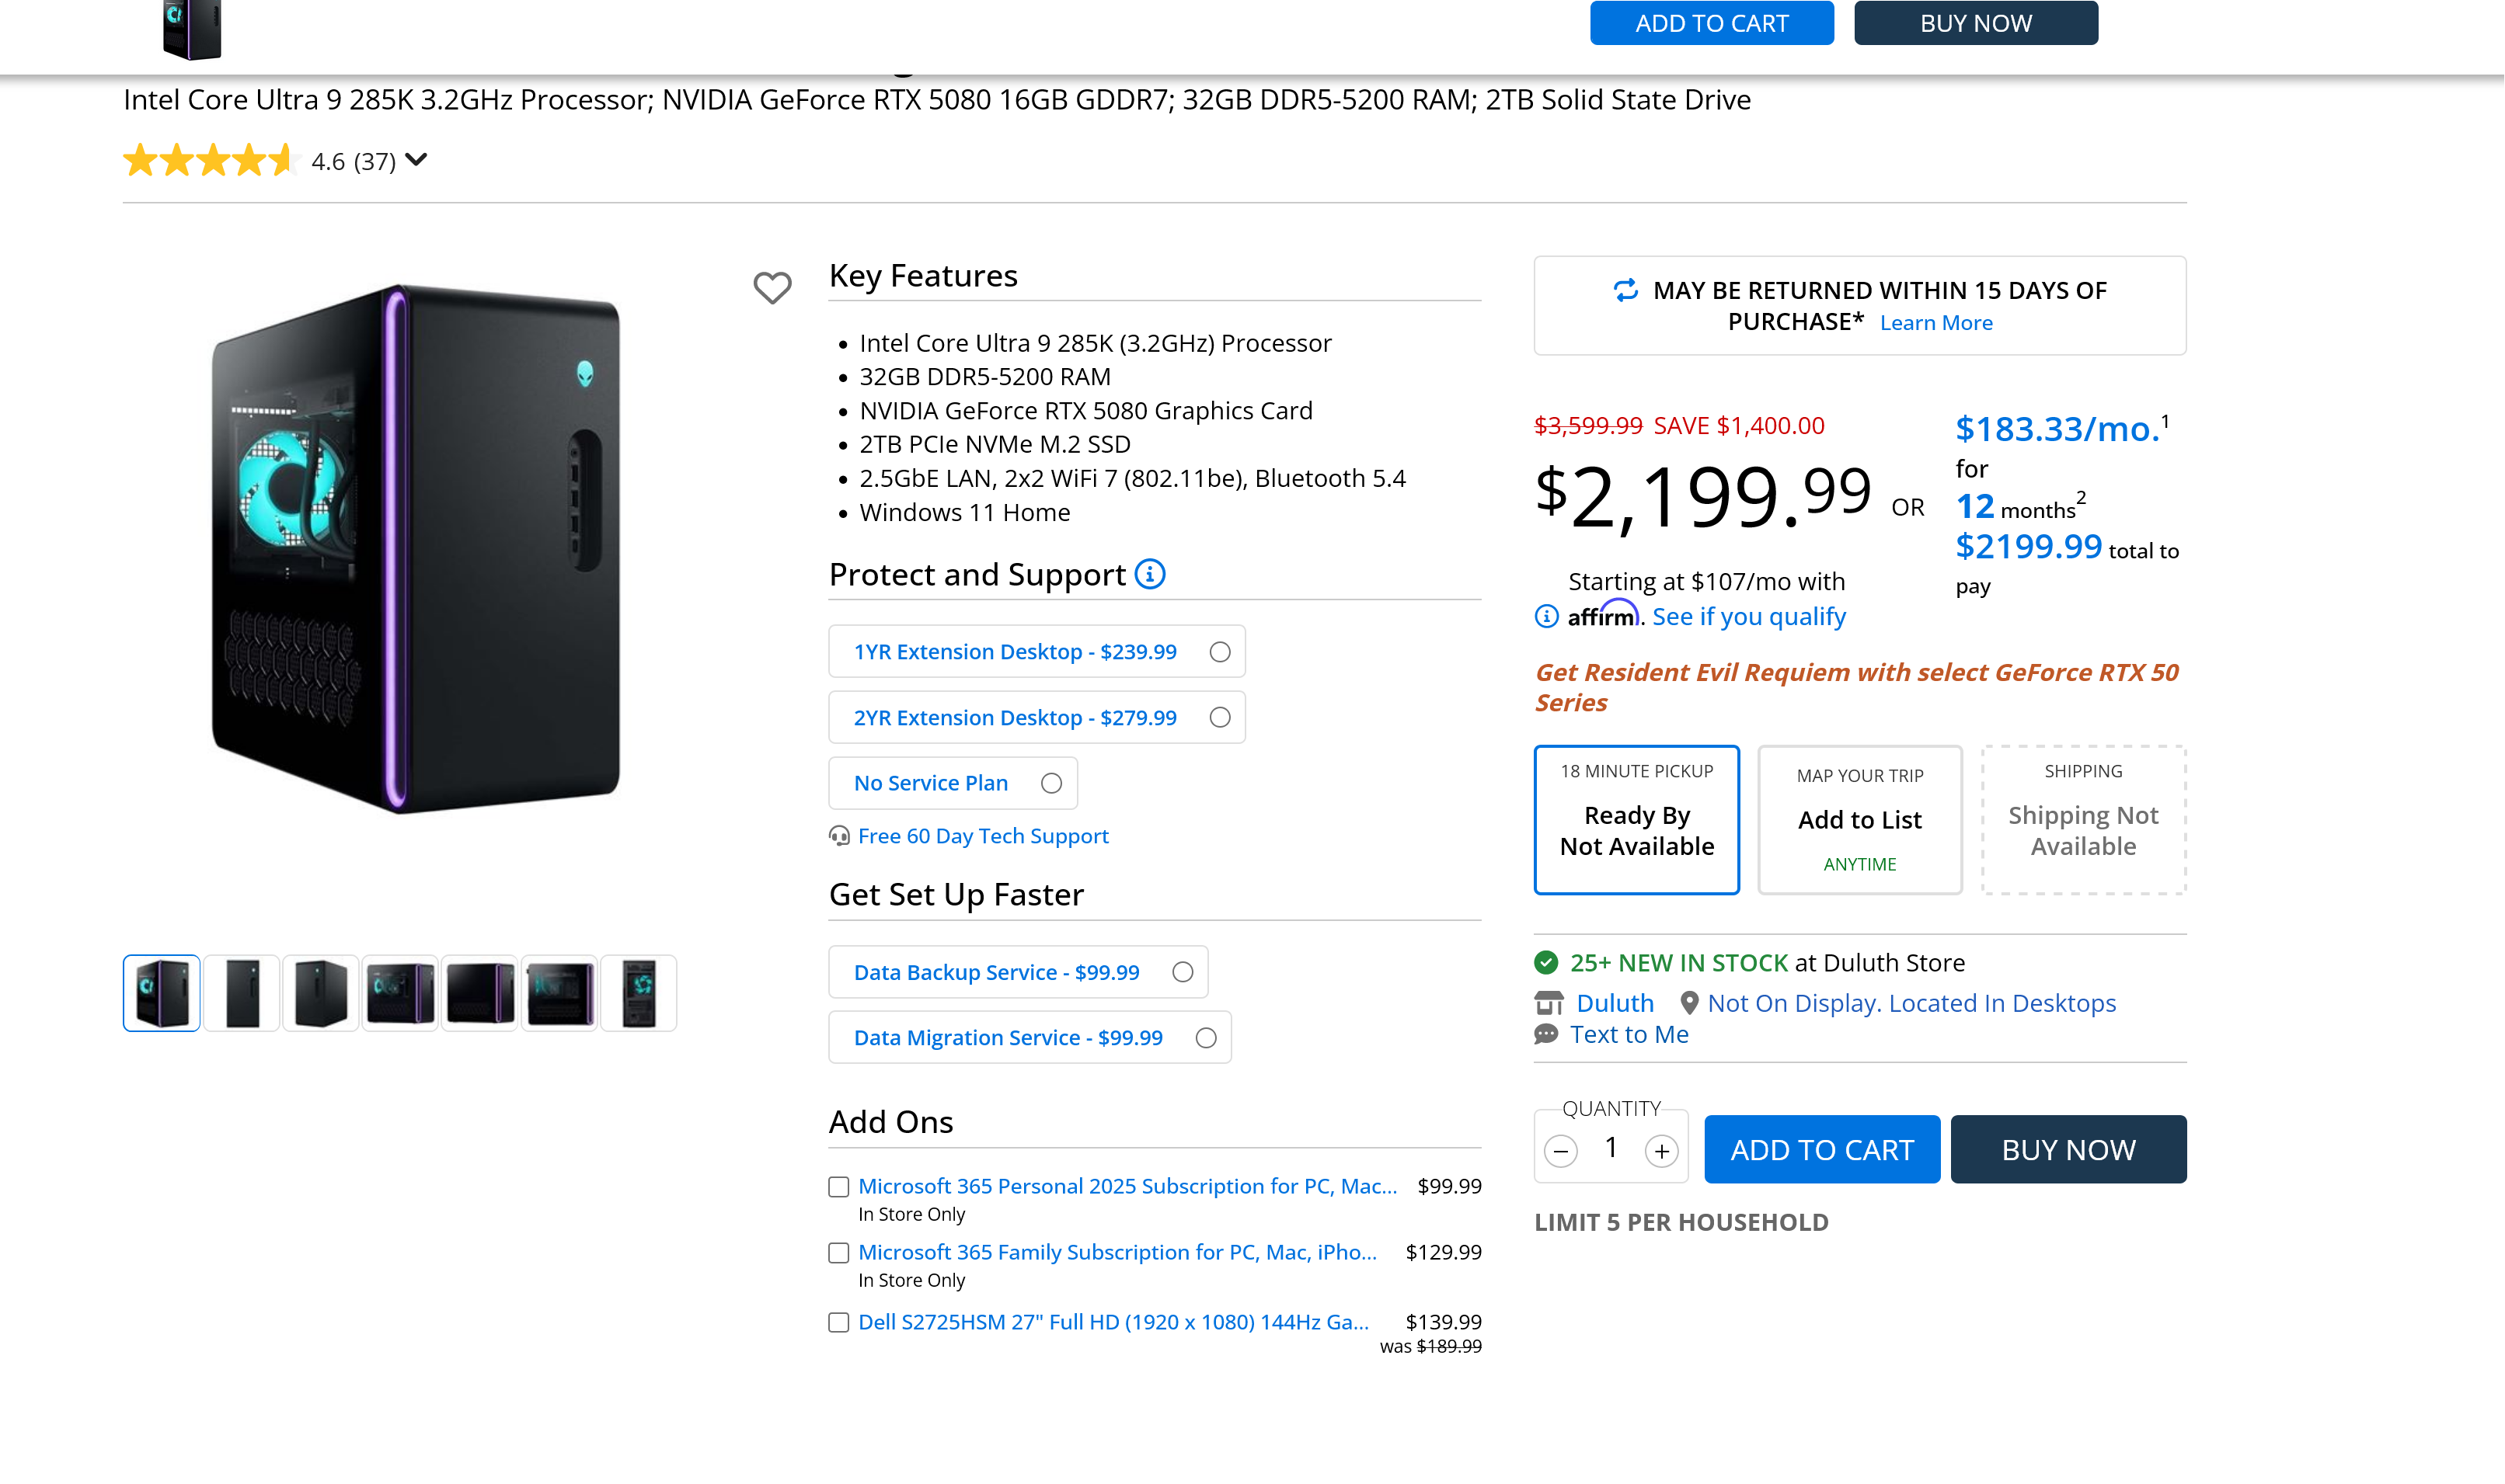
Task: Increase quantity with plus button
Action: coord(1660,1151)
